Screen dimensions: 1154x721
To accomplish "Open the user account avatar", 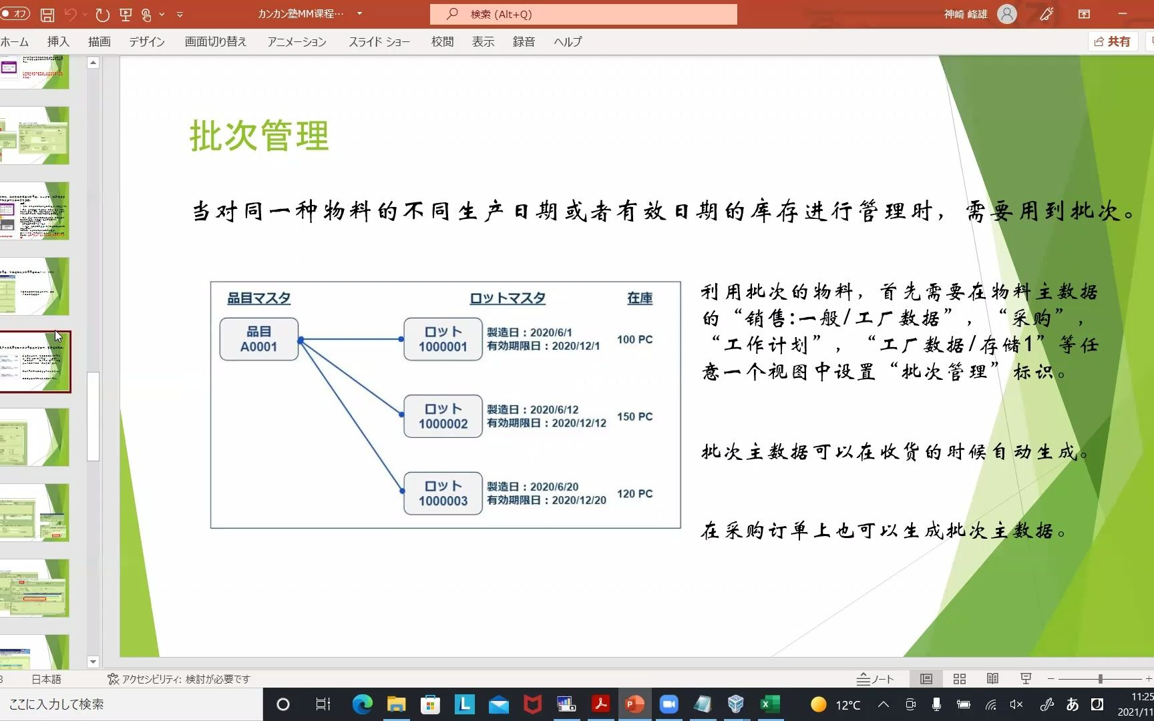I will coord(1006,14).
